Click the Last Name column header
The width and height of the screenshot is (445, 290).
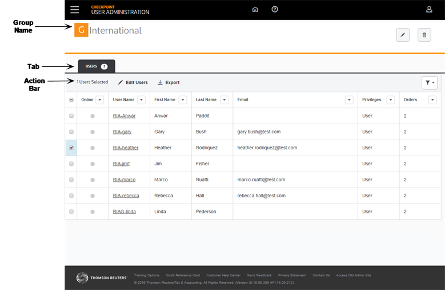(x=206, y=100)
